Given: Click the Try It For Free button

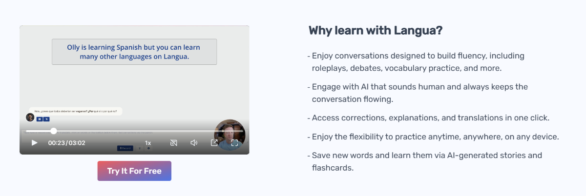Looking at the screenshot, I should 134,171.
